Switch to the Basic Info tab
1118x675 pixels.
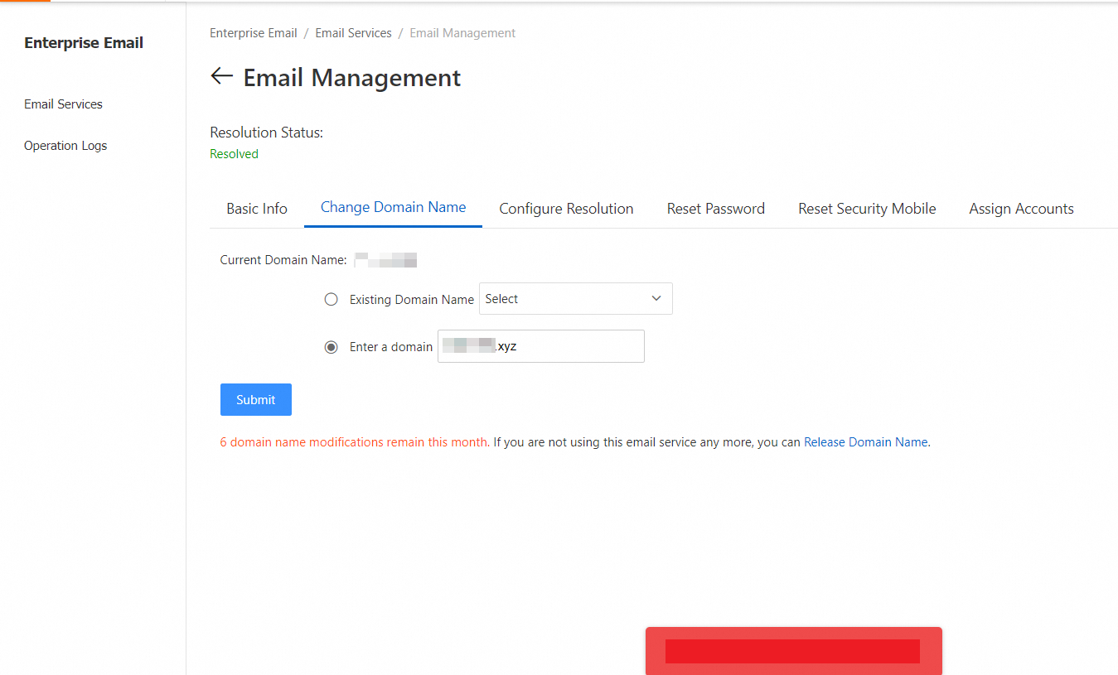point(257,209)
